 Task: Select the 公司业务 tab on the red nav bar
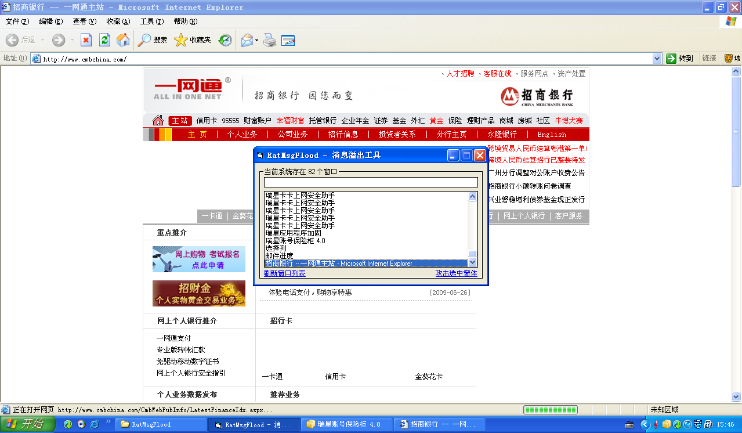pos(292,135)
